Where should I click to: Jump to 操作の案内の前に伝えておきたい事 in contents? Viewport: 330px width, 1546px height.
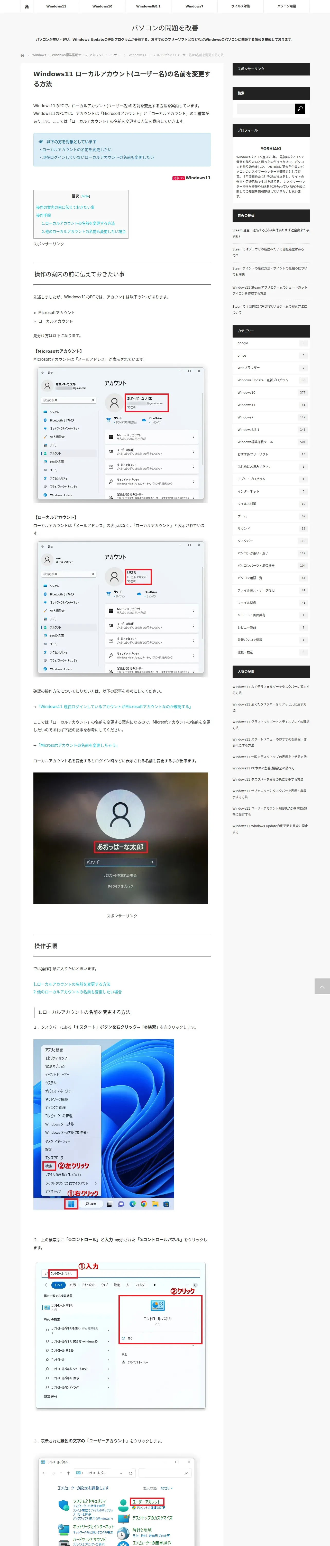click(65, 207)
